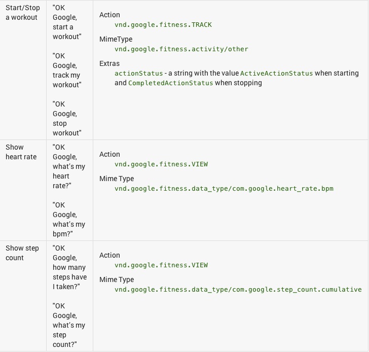Select the VIEW action code in heart rate row

161,164
